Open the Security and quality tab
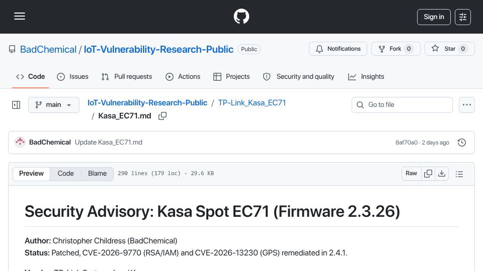 pos(298,76)
